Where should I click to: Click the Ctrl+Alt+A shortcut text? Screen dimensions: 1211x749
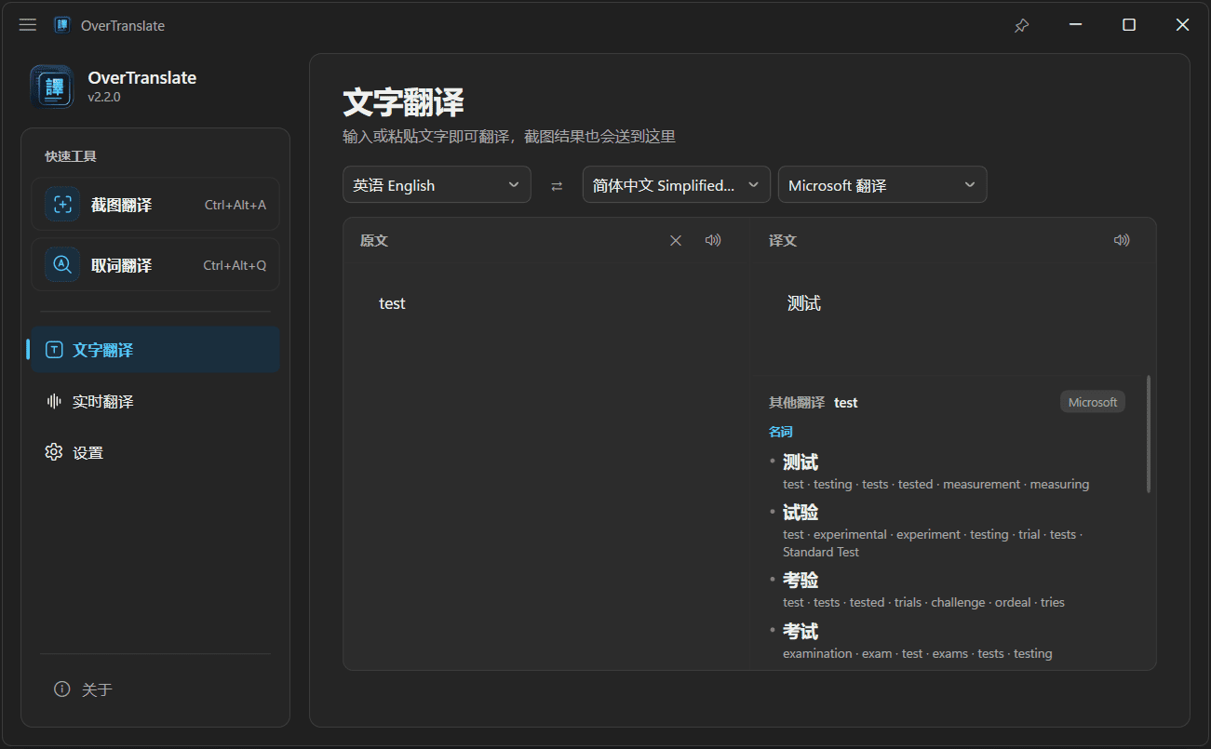[x=235, y=205]
